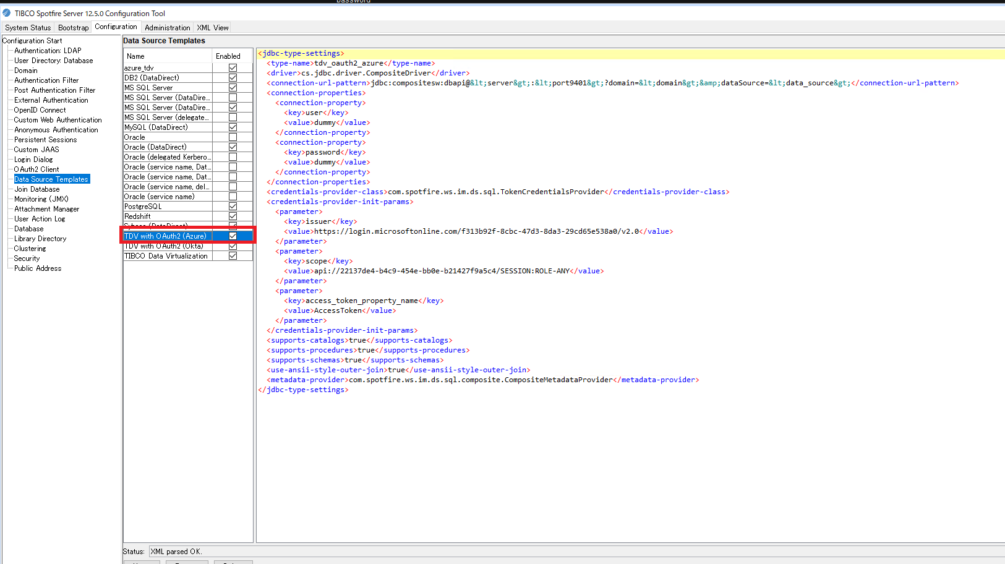Select Authentication Filter in tree
Screen dimensions: 1005x564
(x=46, y=80)
